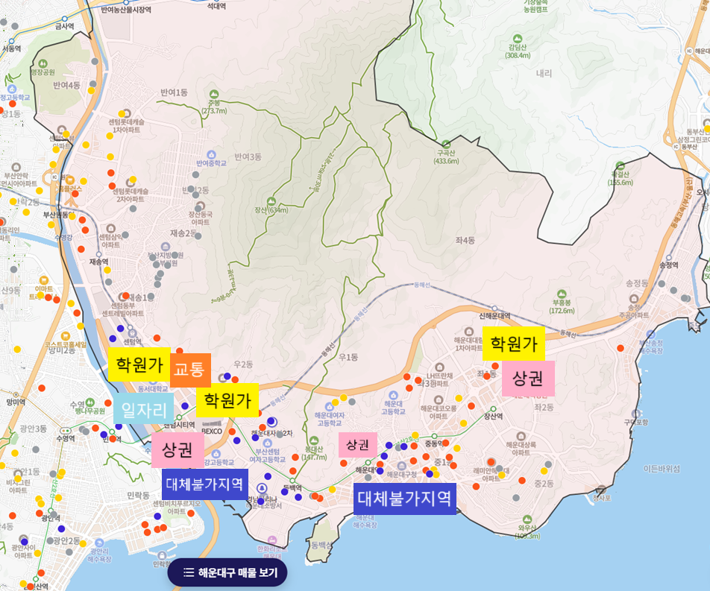Click the 중동역 subway station circle icon

435,437
